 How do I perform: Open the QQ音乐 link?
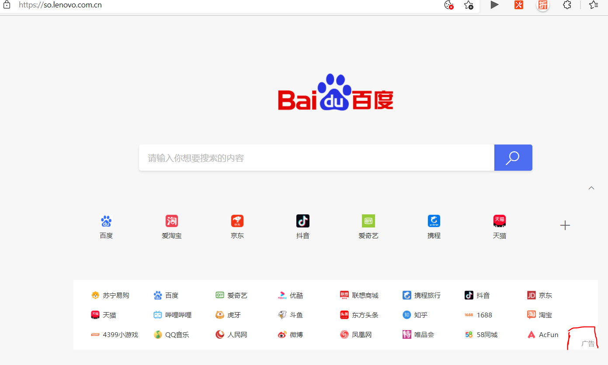click(x=171, y=335)
